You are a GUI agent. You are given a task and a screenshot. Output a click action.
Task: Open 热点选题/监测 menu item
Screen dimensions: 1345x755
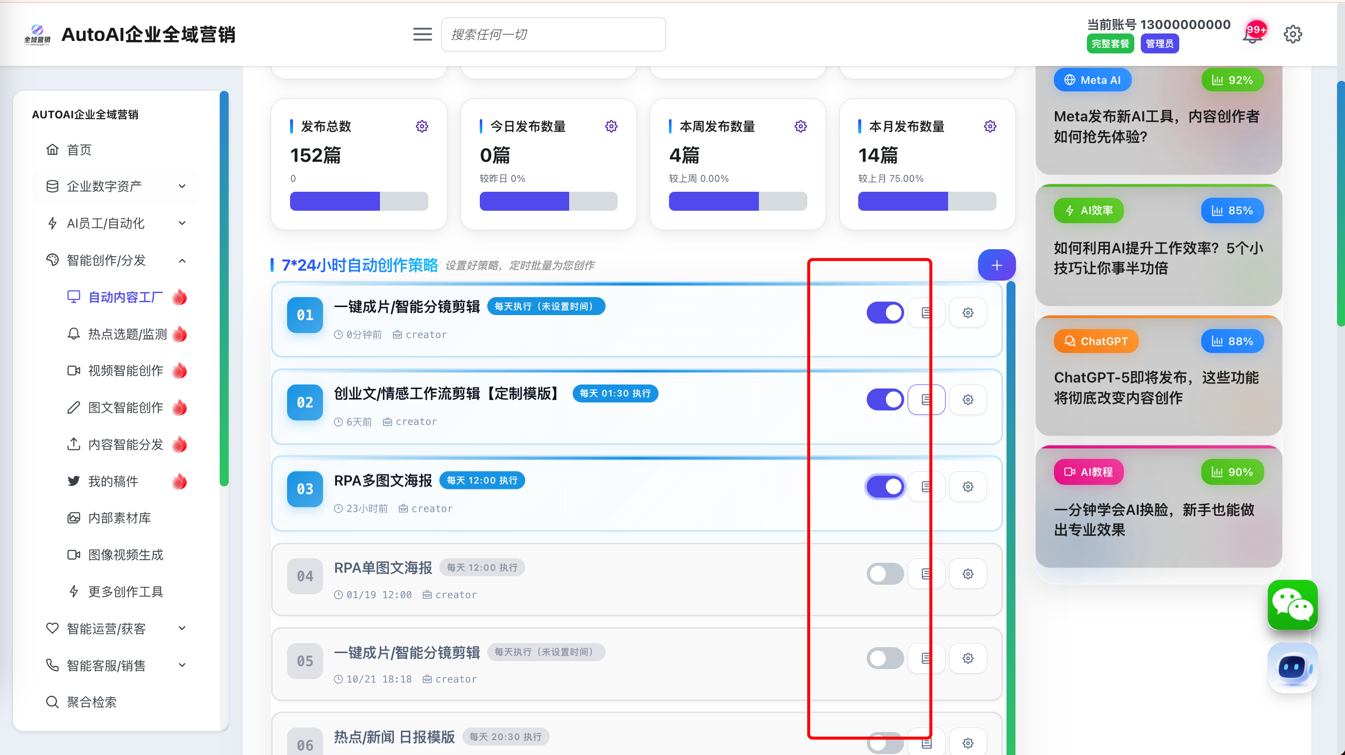coord(127,334)
